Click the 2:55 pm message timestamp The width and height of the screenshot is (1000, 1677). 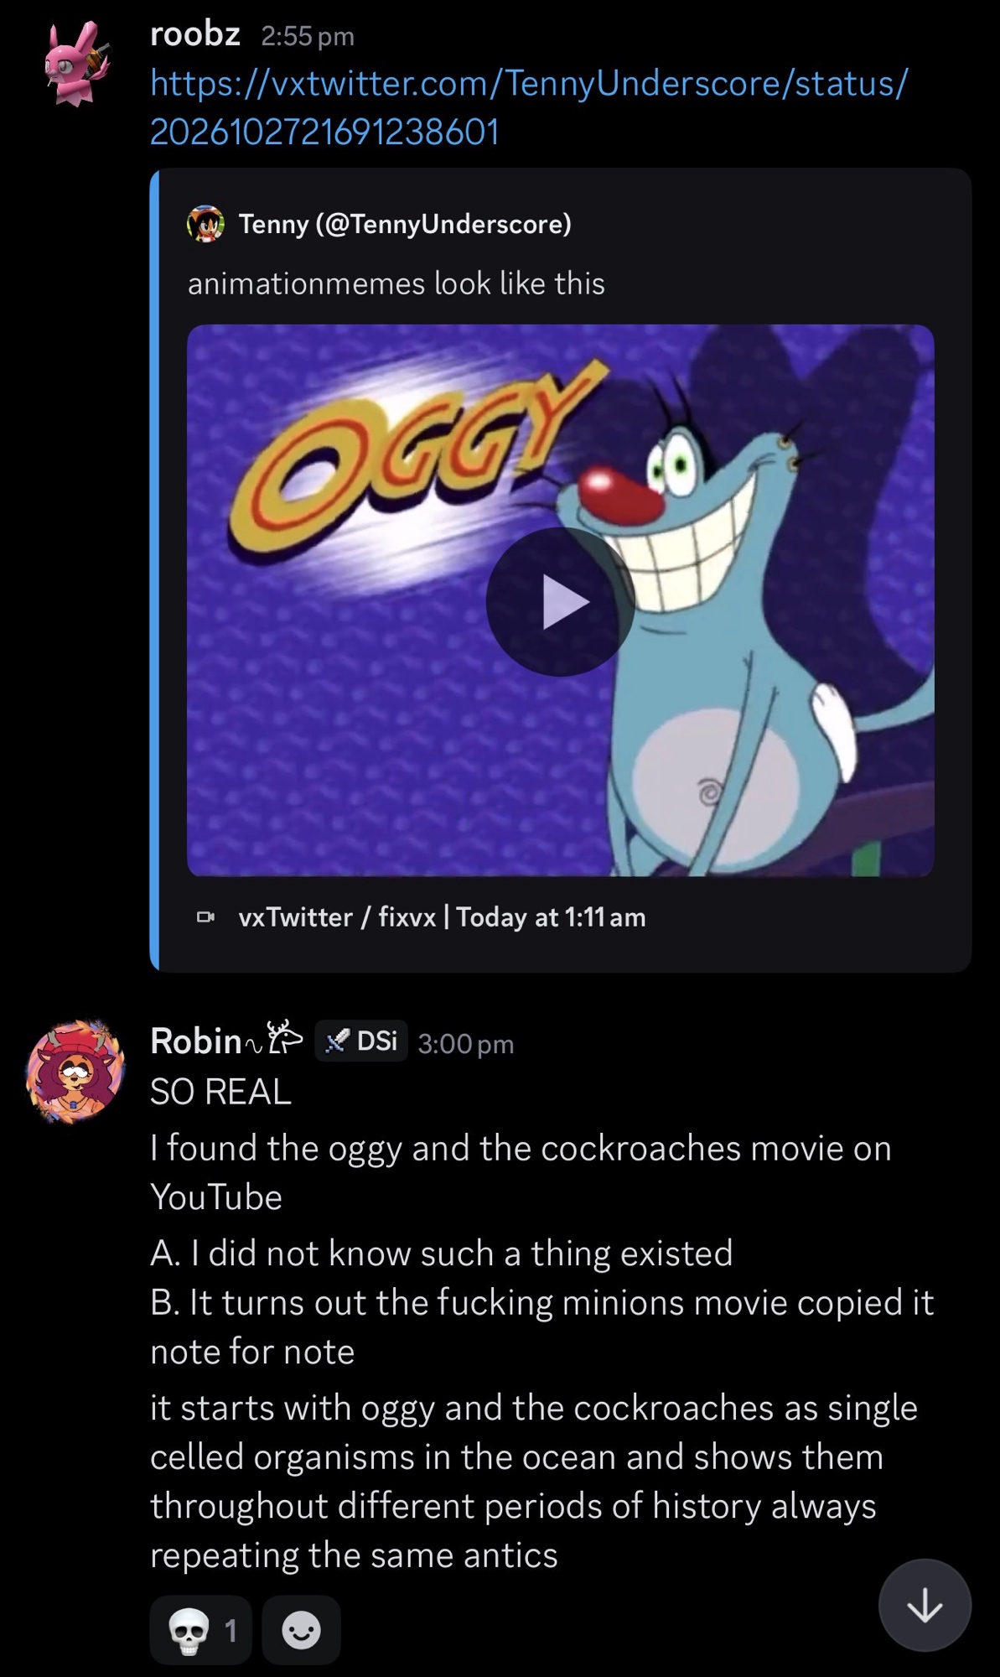(308, 36)
